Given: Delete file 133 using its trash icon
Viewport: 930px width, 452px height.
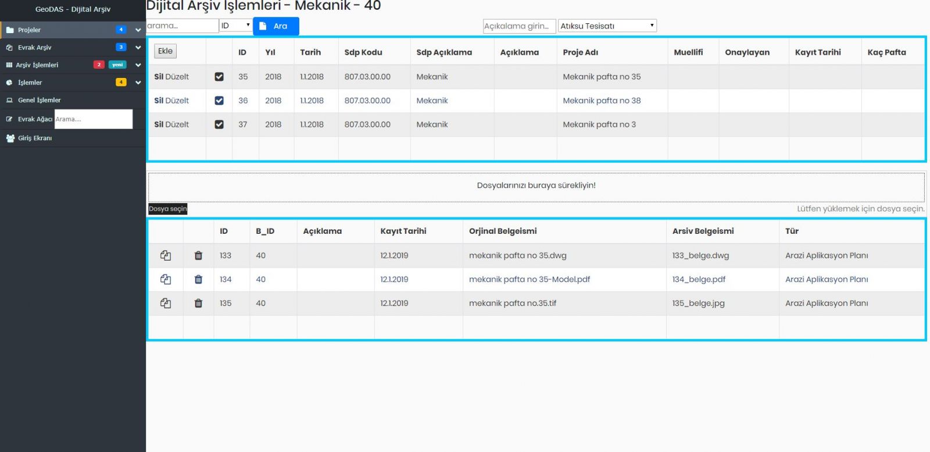Looking at the screenshot, I should point(198,255).
